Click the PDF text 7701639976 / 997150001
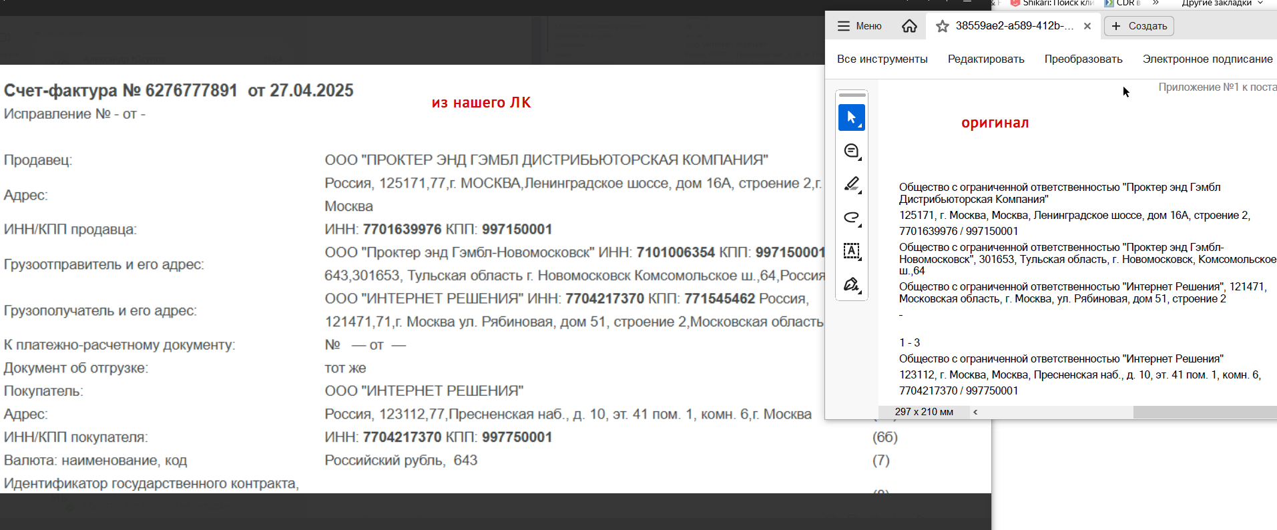 click(959, 231)
